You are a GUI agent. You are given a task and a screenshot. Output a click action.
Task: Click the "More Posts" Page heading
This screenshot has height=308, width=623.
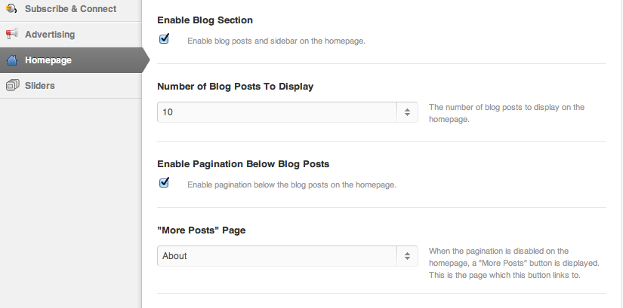pos(201,230)
